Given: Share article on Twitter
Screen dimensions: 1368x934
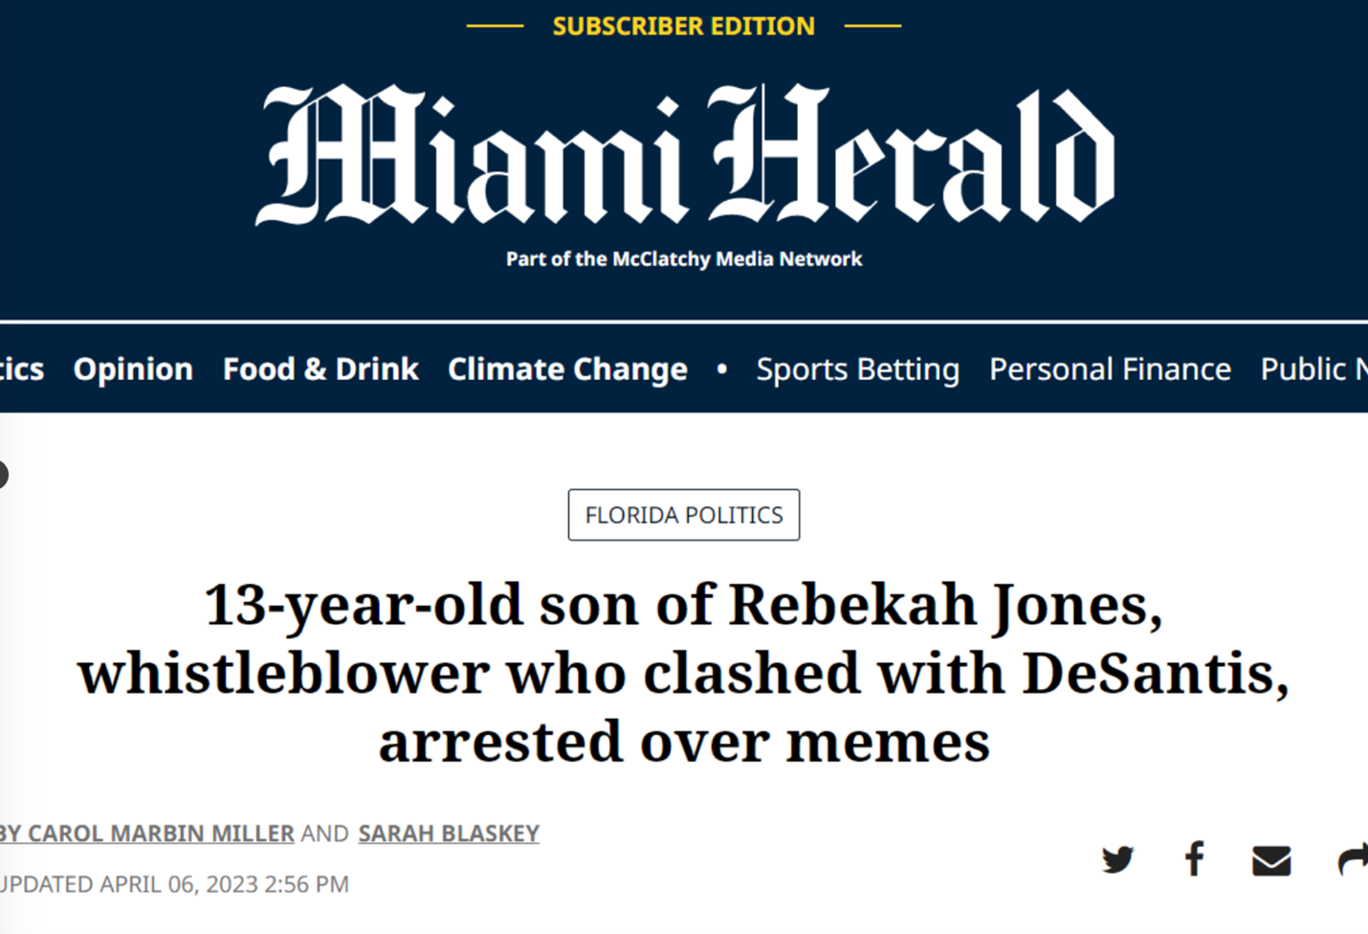Looking at the screenshot, I should [1117, 859].
